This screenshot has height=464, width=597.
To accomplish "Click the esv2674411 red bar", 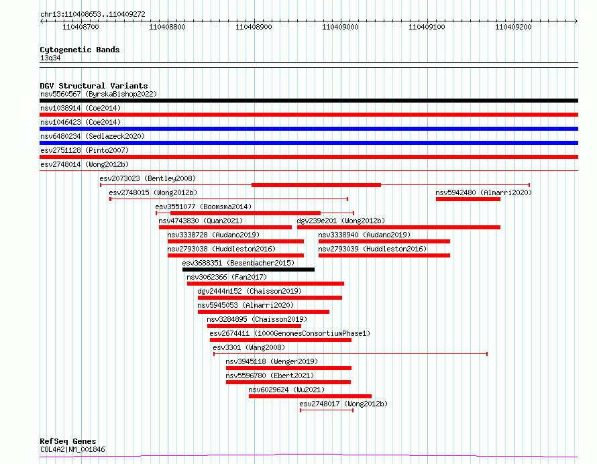I will [x=280, y=340].
